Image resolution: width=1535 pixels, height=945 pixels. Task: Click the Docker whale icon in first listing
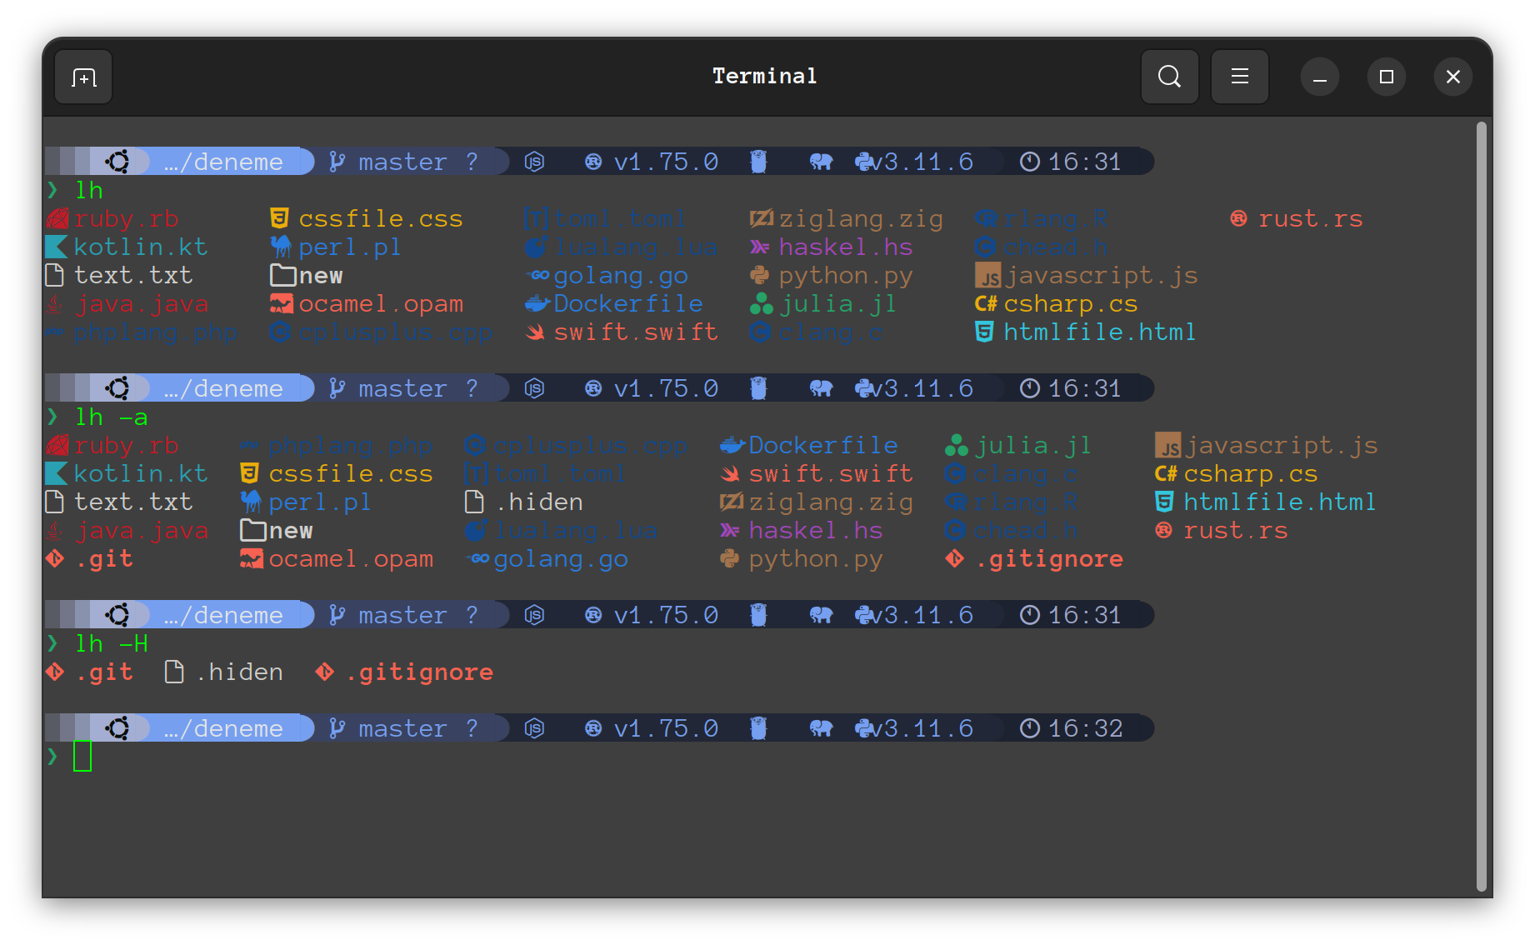[x=537, y=303]
